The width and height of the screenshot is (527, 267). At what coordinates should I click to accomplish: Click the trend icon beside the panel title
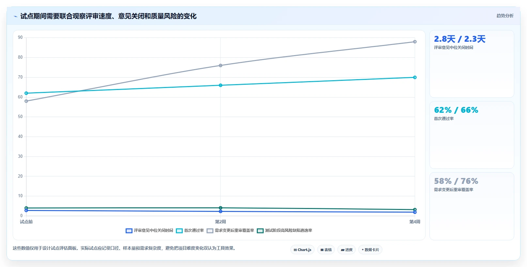[15, 16]
